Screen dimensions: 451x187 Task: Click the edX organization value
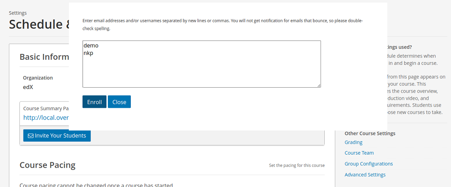(x=28, y=87)
